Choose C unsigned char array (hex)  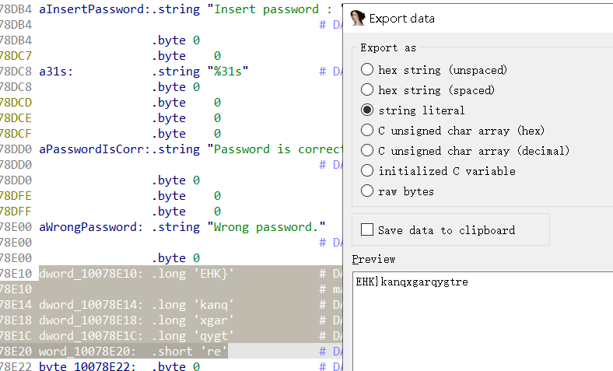[453, 131]
